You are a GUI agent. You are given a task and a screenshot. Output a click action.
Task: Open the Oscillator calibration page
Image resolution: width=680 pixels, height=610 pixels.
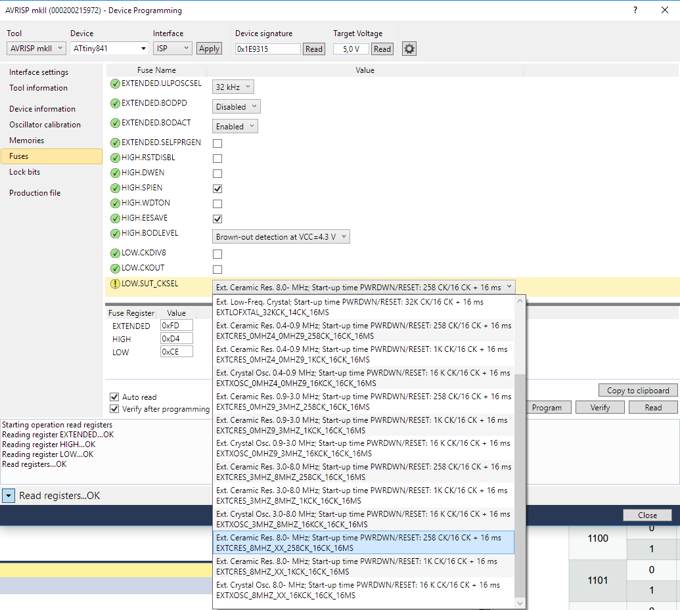click(x=45, y=124)
